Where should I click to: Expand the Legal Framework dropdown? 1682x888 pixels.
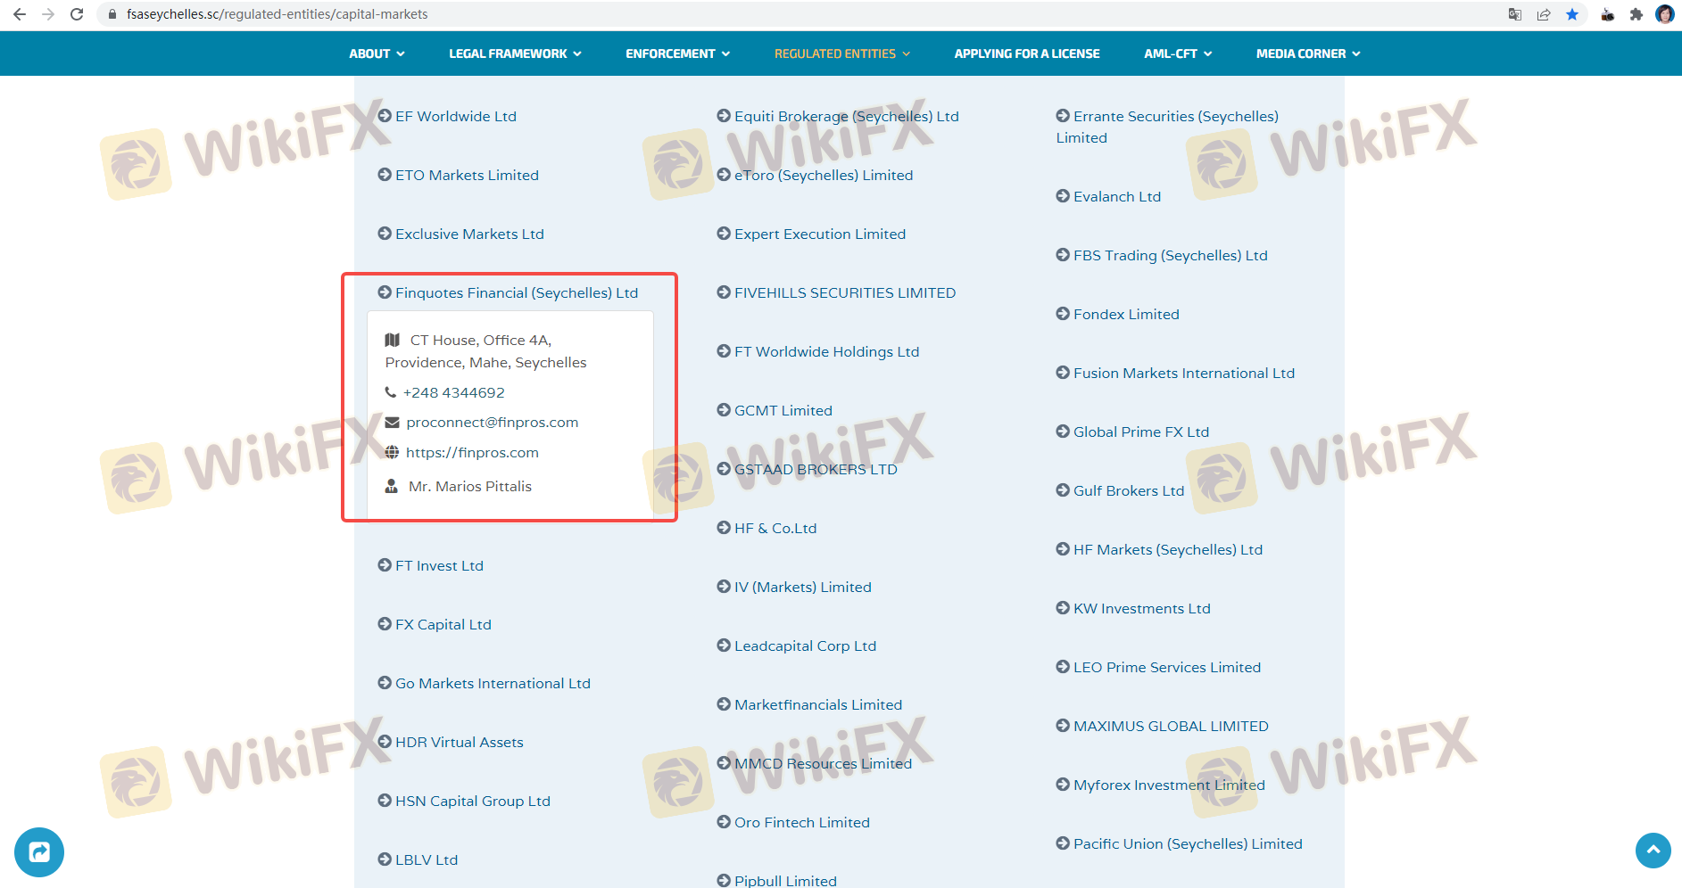(x=515, y=53)
